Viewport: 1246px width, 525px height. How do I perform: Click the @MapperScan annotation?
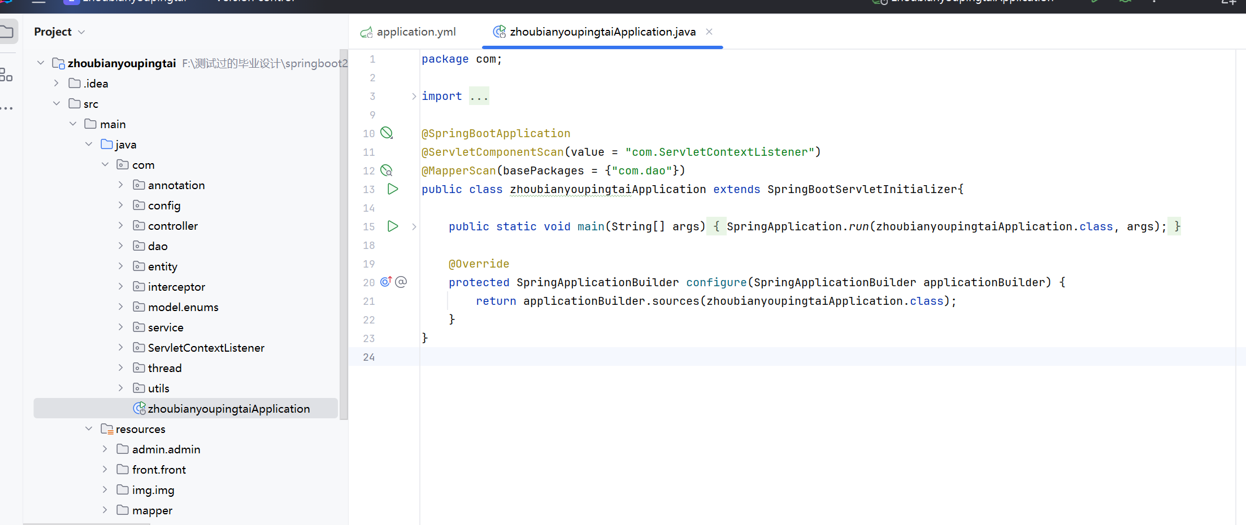click(459, 170)
